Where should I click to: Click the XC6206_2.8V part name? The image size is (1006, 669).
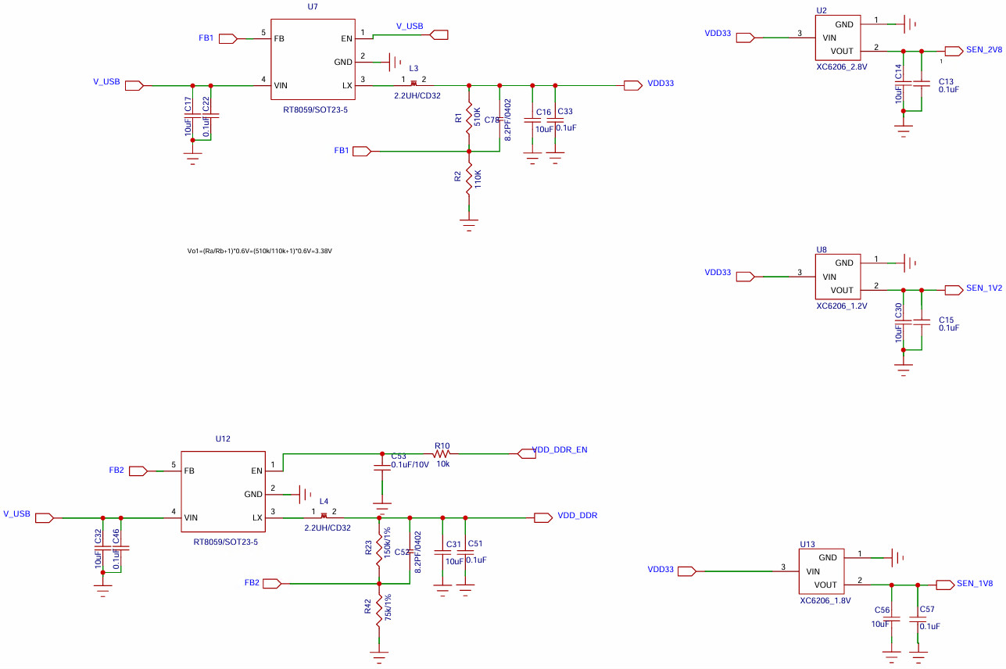(x=842, y=67)
